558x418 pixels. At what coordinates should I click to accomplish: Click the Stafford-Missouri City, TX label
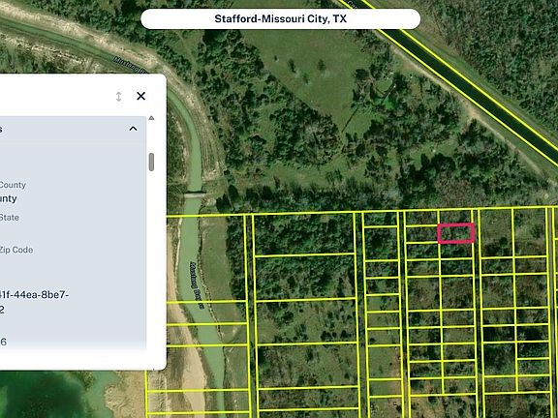coord(280,18)
